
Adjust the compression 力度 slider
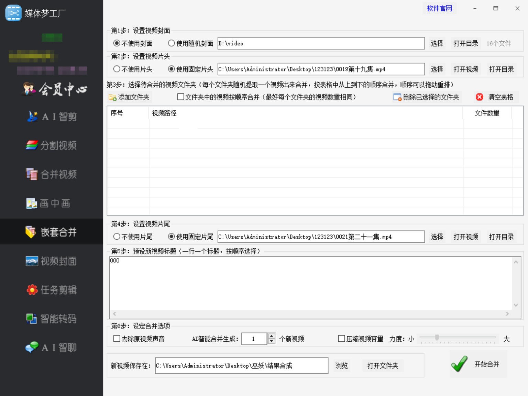(x=437, y=338)
